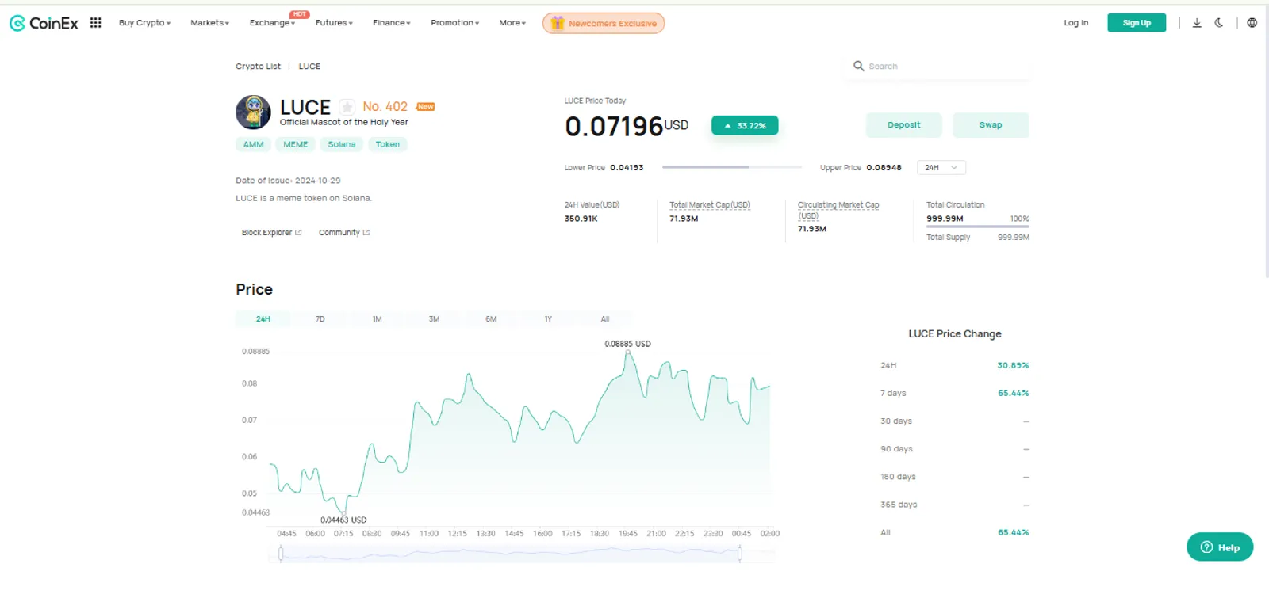Click the 7 days 65.44% value
The width and height of the screenshot is (1269, 598).
coord(1013,394)
